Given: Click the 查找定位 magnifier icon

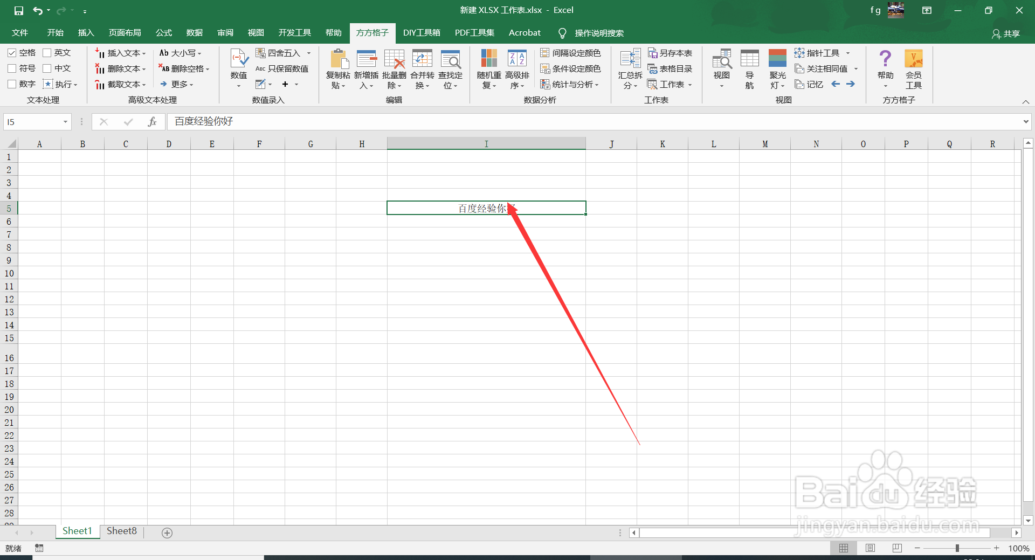Looking at the screenshot, I should click(x=451, y=58).
